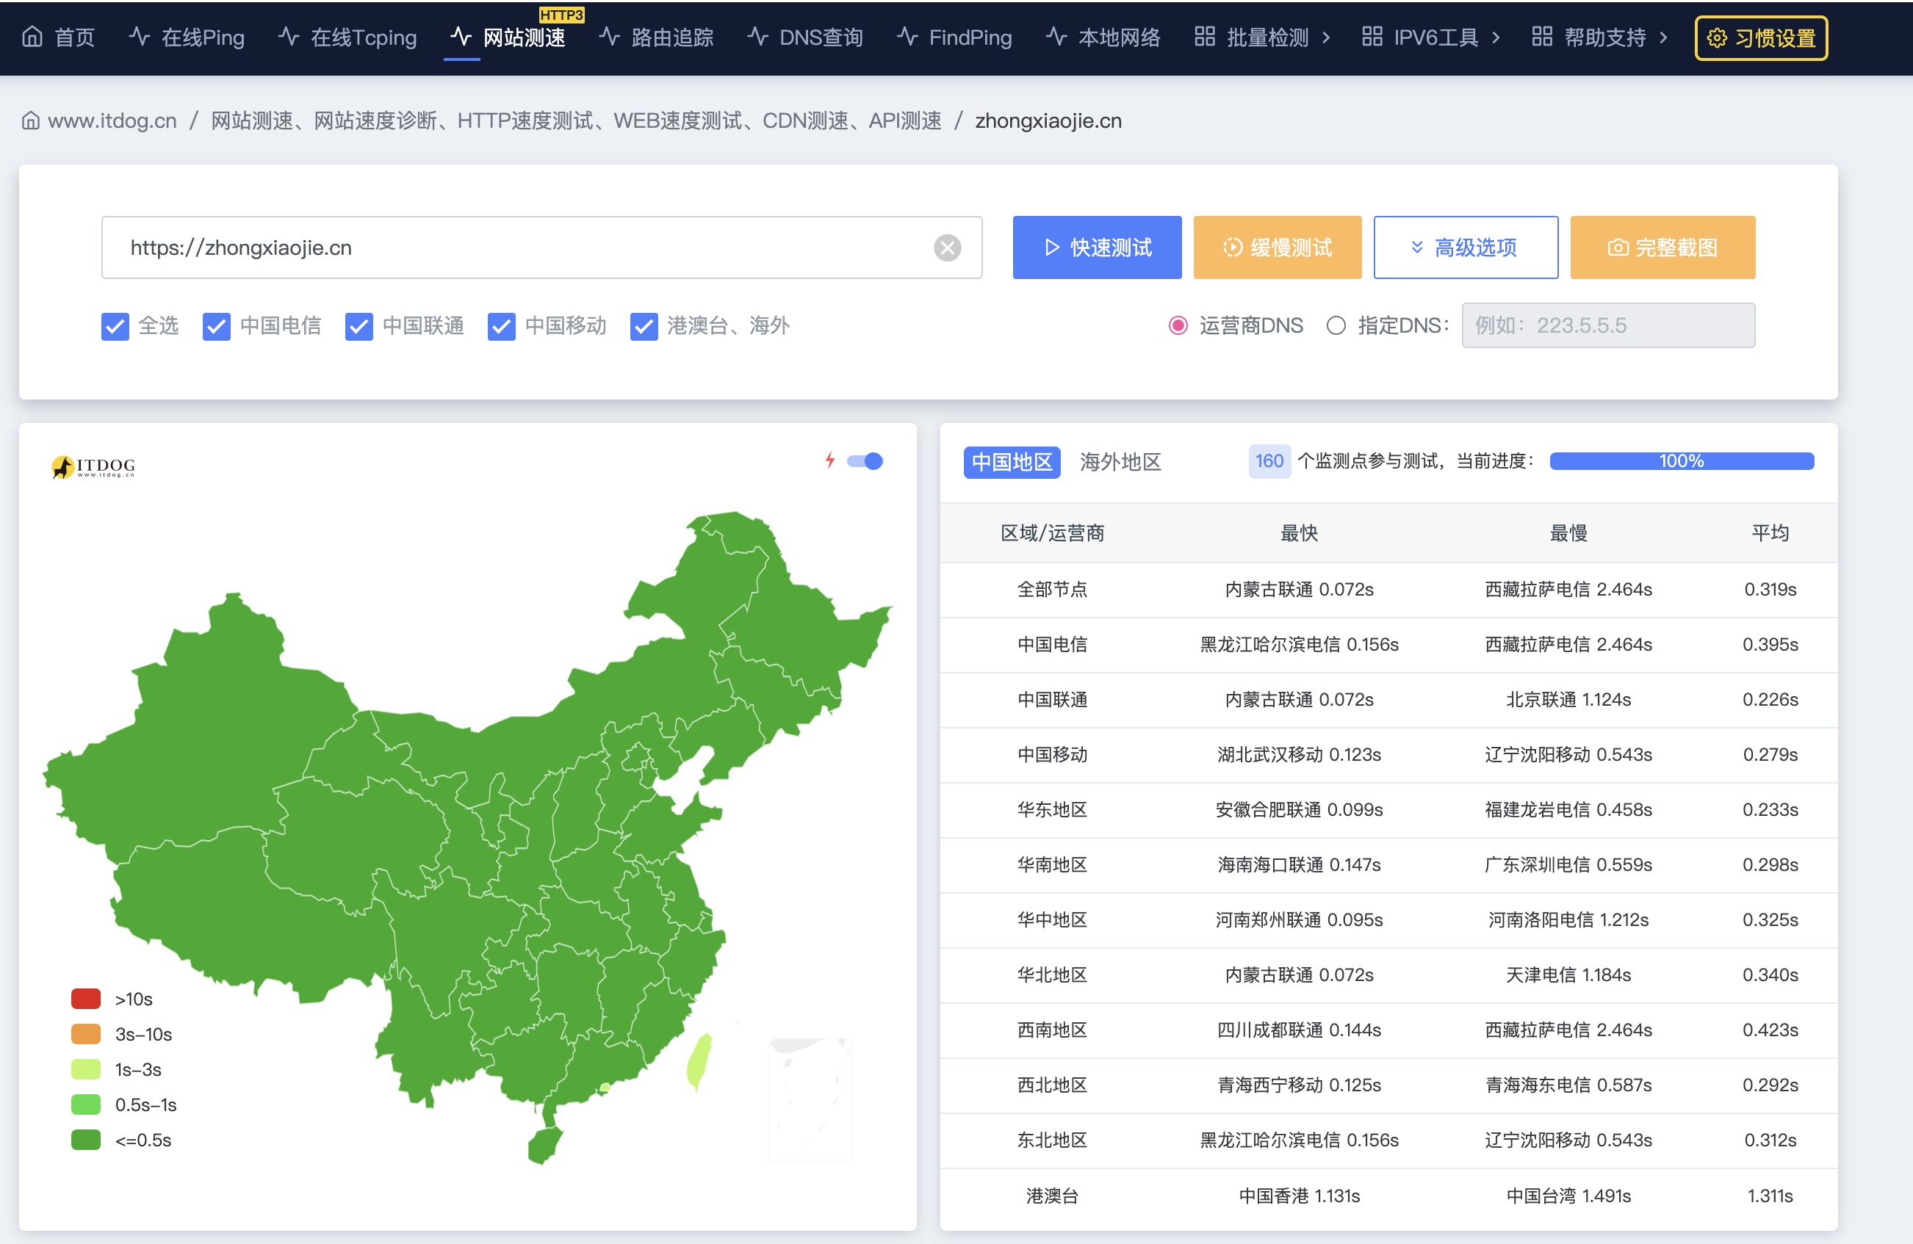The height and width of the screenshot is (1244, 1913).
Task: Click the clear URL input icon
Action: pos(947,247)
